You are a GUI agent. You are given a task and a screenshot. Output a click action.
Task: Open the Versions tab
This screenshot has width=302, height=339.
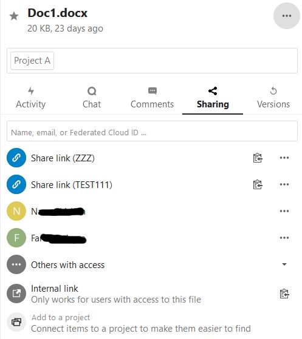273,98
